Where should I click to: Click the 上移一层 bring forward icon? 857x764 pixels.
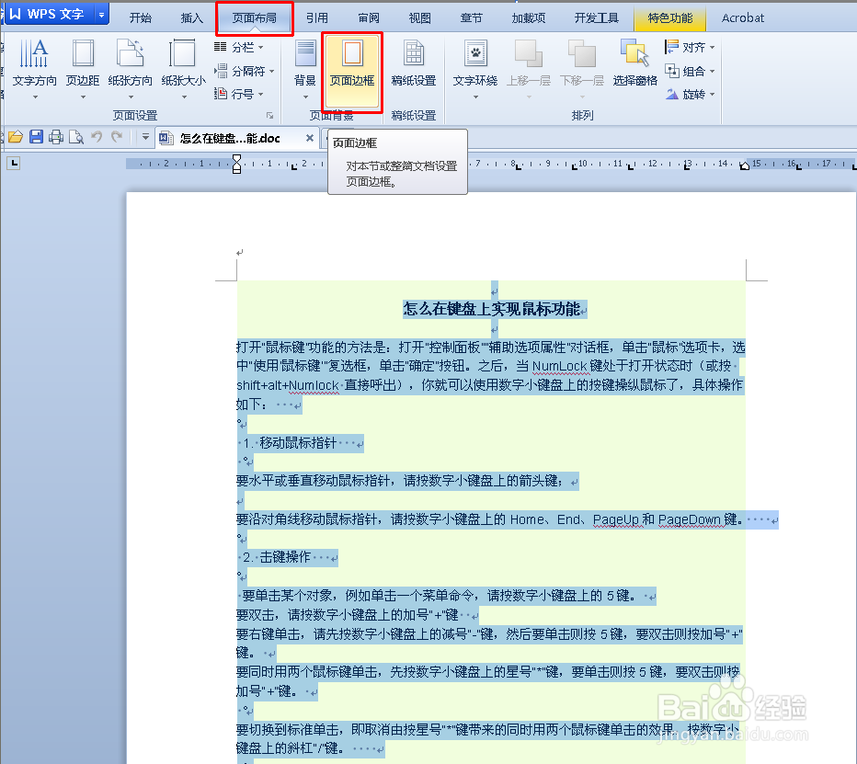click(528, 53)
